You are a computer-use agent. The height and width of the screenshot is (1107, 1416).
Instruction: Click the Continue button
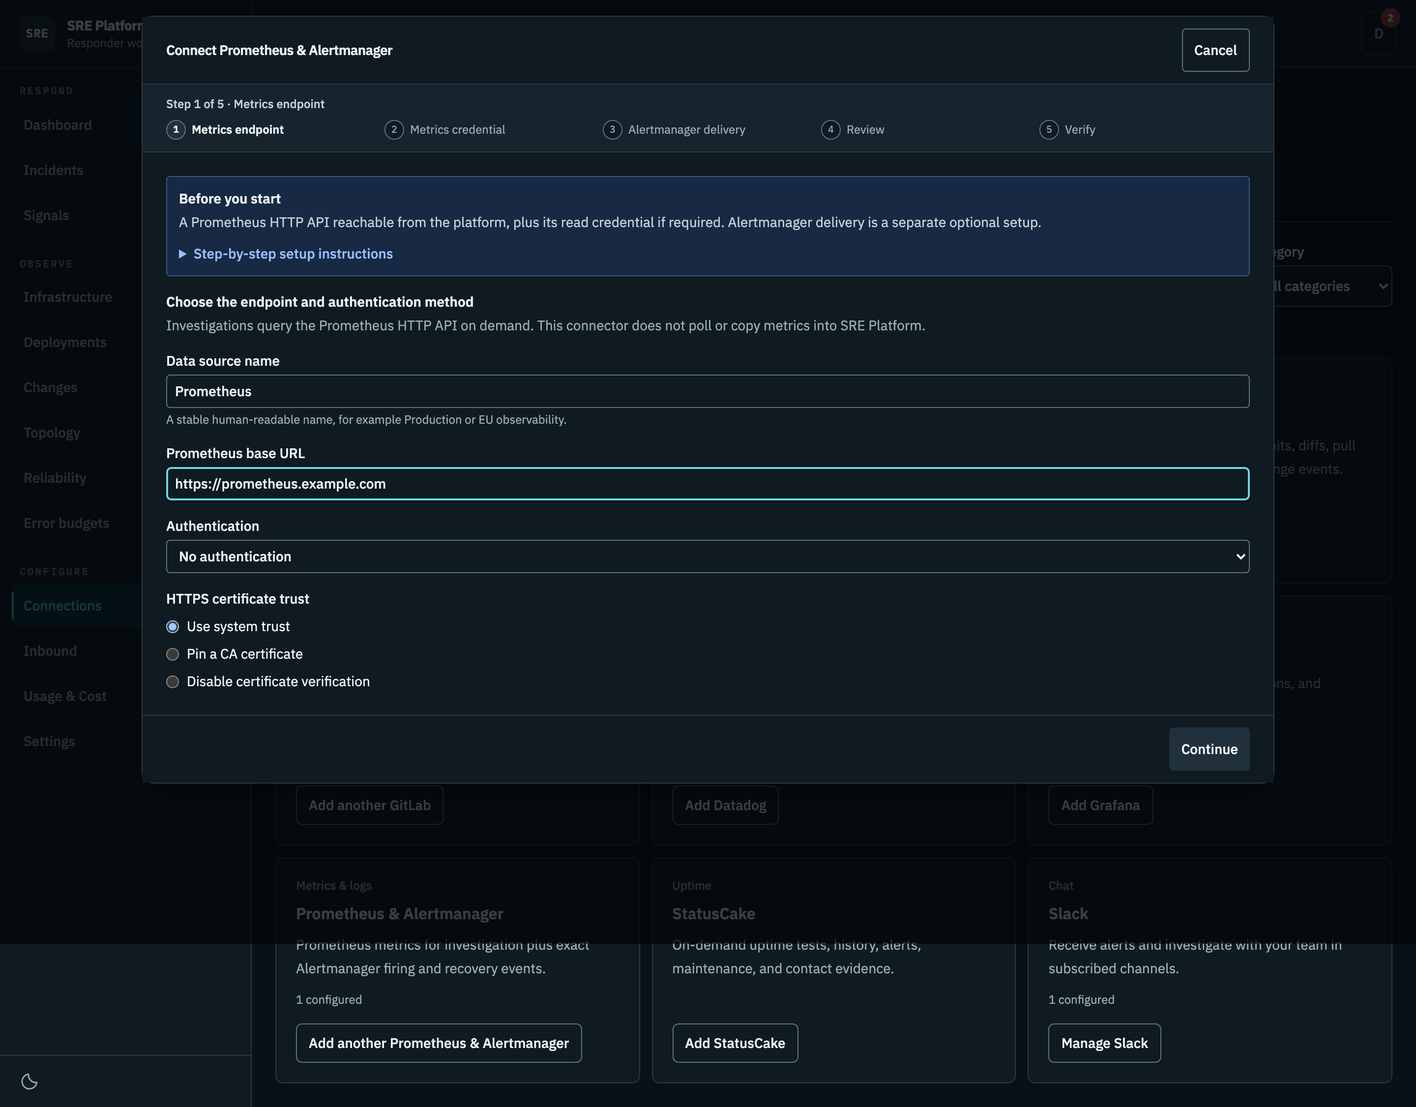1209,749
